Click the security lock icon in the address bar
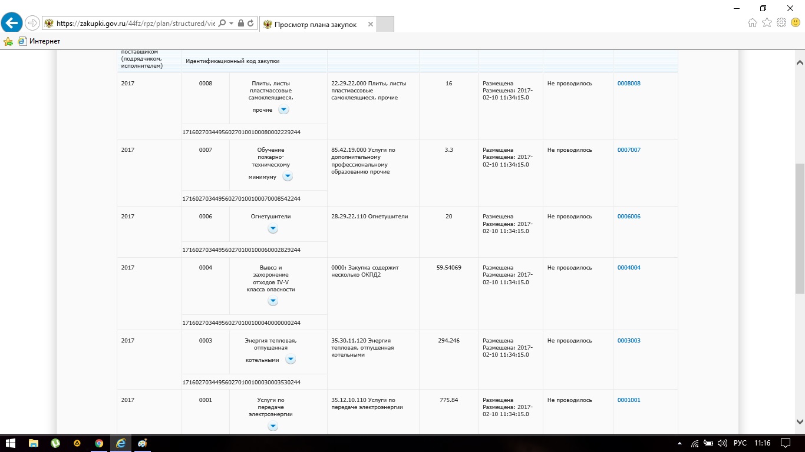805x452 pixels. 240,24
